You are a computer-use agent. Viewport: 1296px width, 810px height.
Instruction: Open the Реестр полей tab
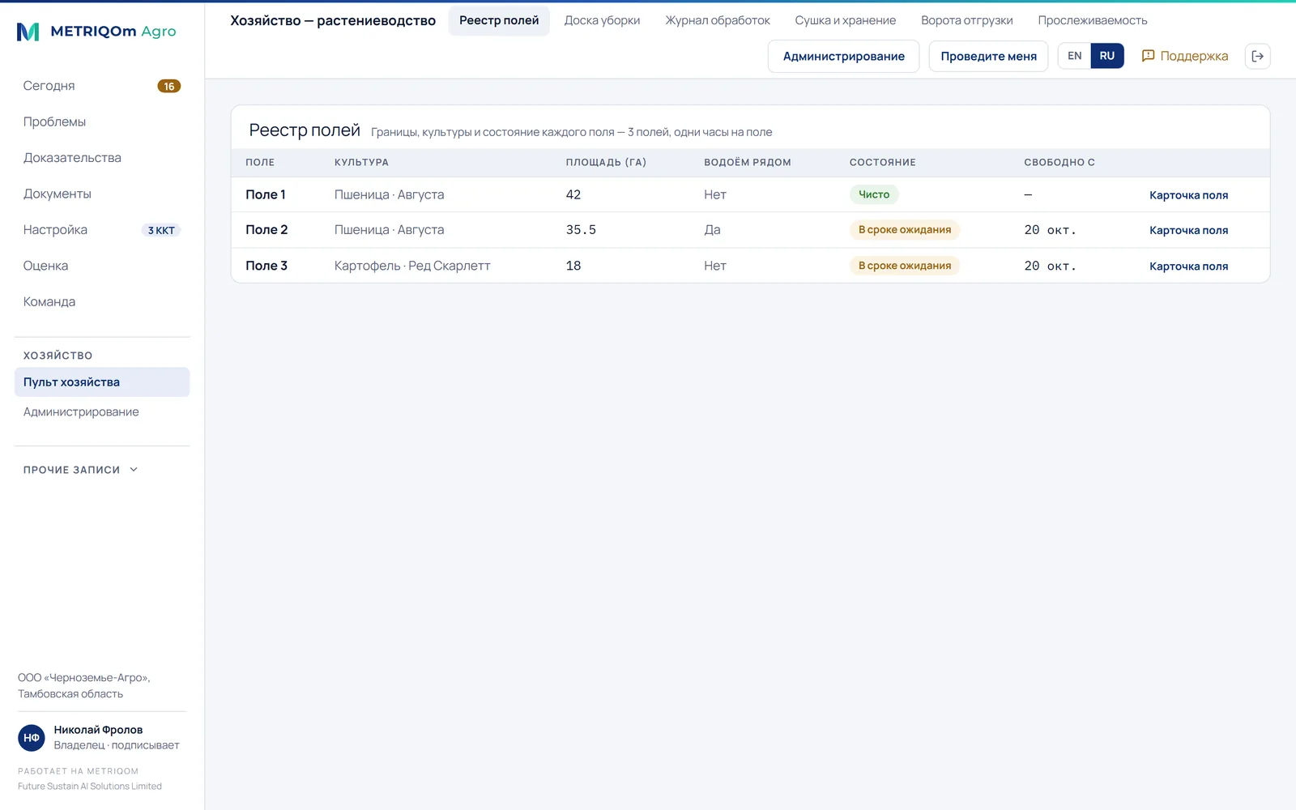499,20
